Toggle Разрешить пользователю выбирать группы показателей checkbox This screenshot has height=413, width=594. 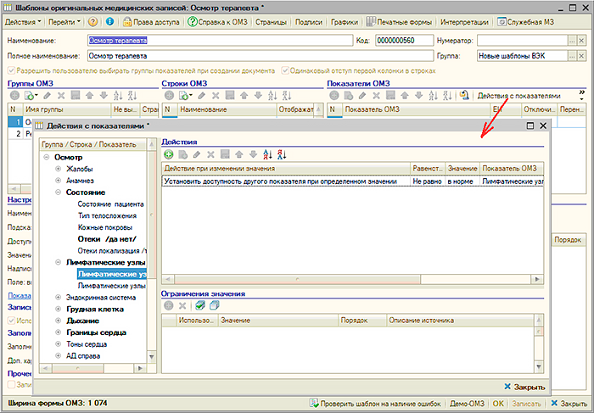[11, 70]
